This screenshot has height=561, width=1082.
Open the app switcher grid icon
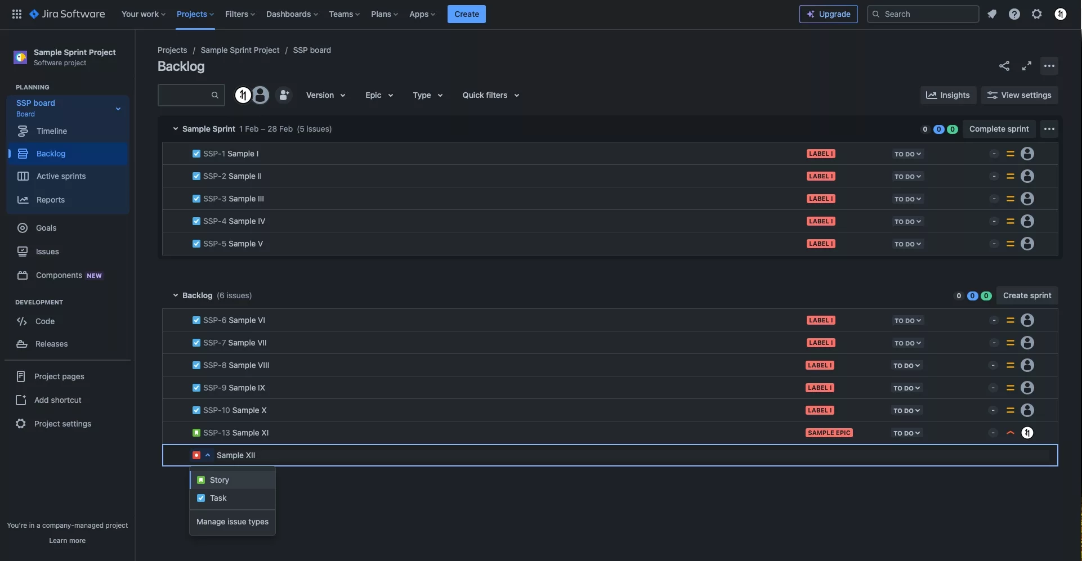17,14
